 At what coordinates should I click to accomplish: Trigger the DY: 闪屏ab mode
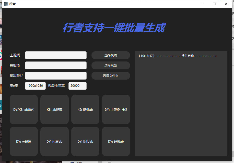[54, 141]
